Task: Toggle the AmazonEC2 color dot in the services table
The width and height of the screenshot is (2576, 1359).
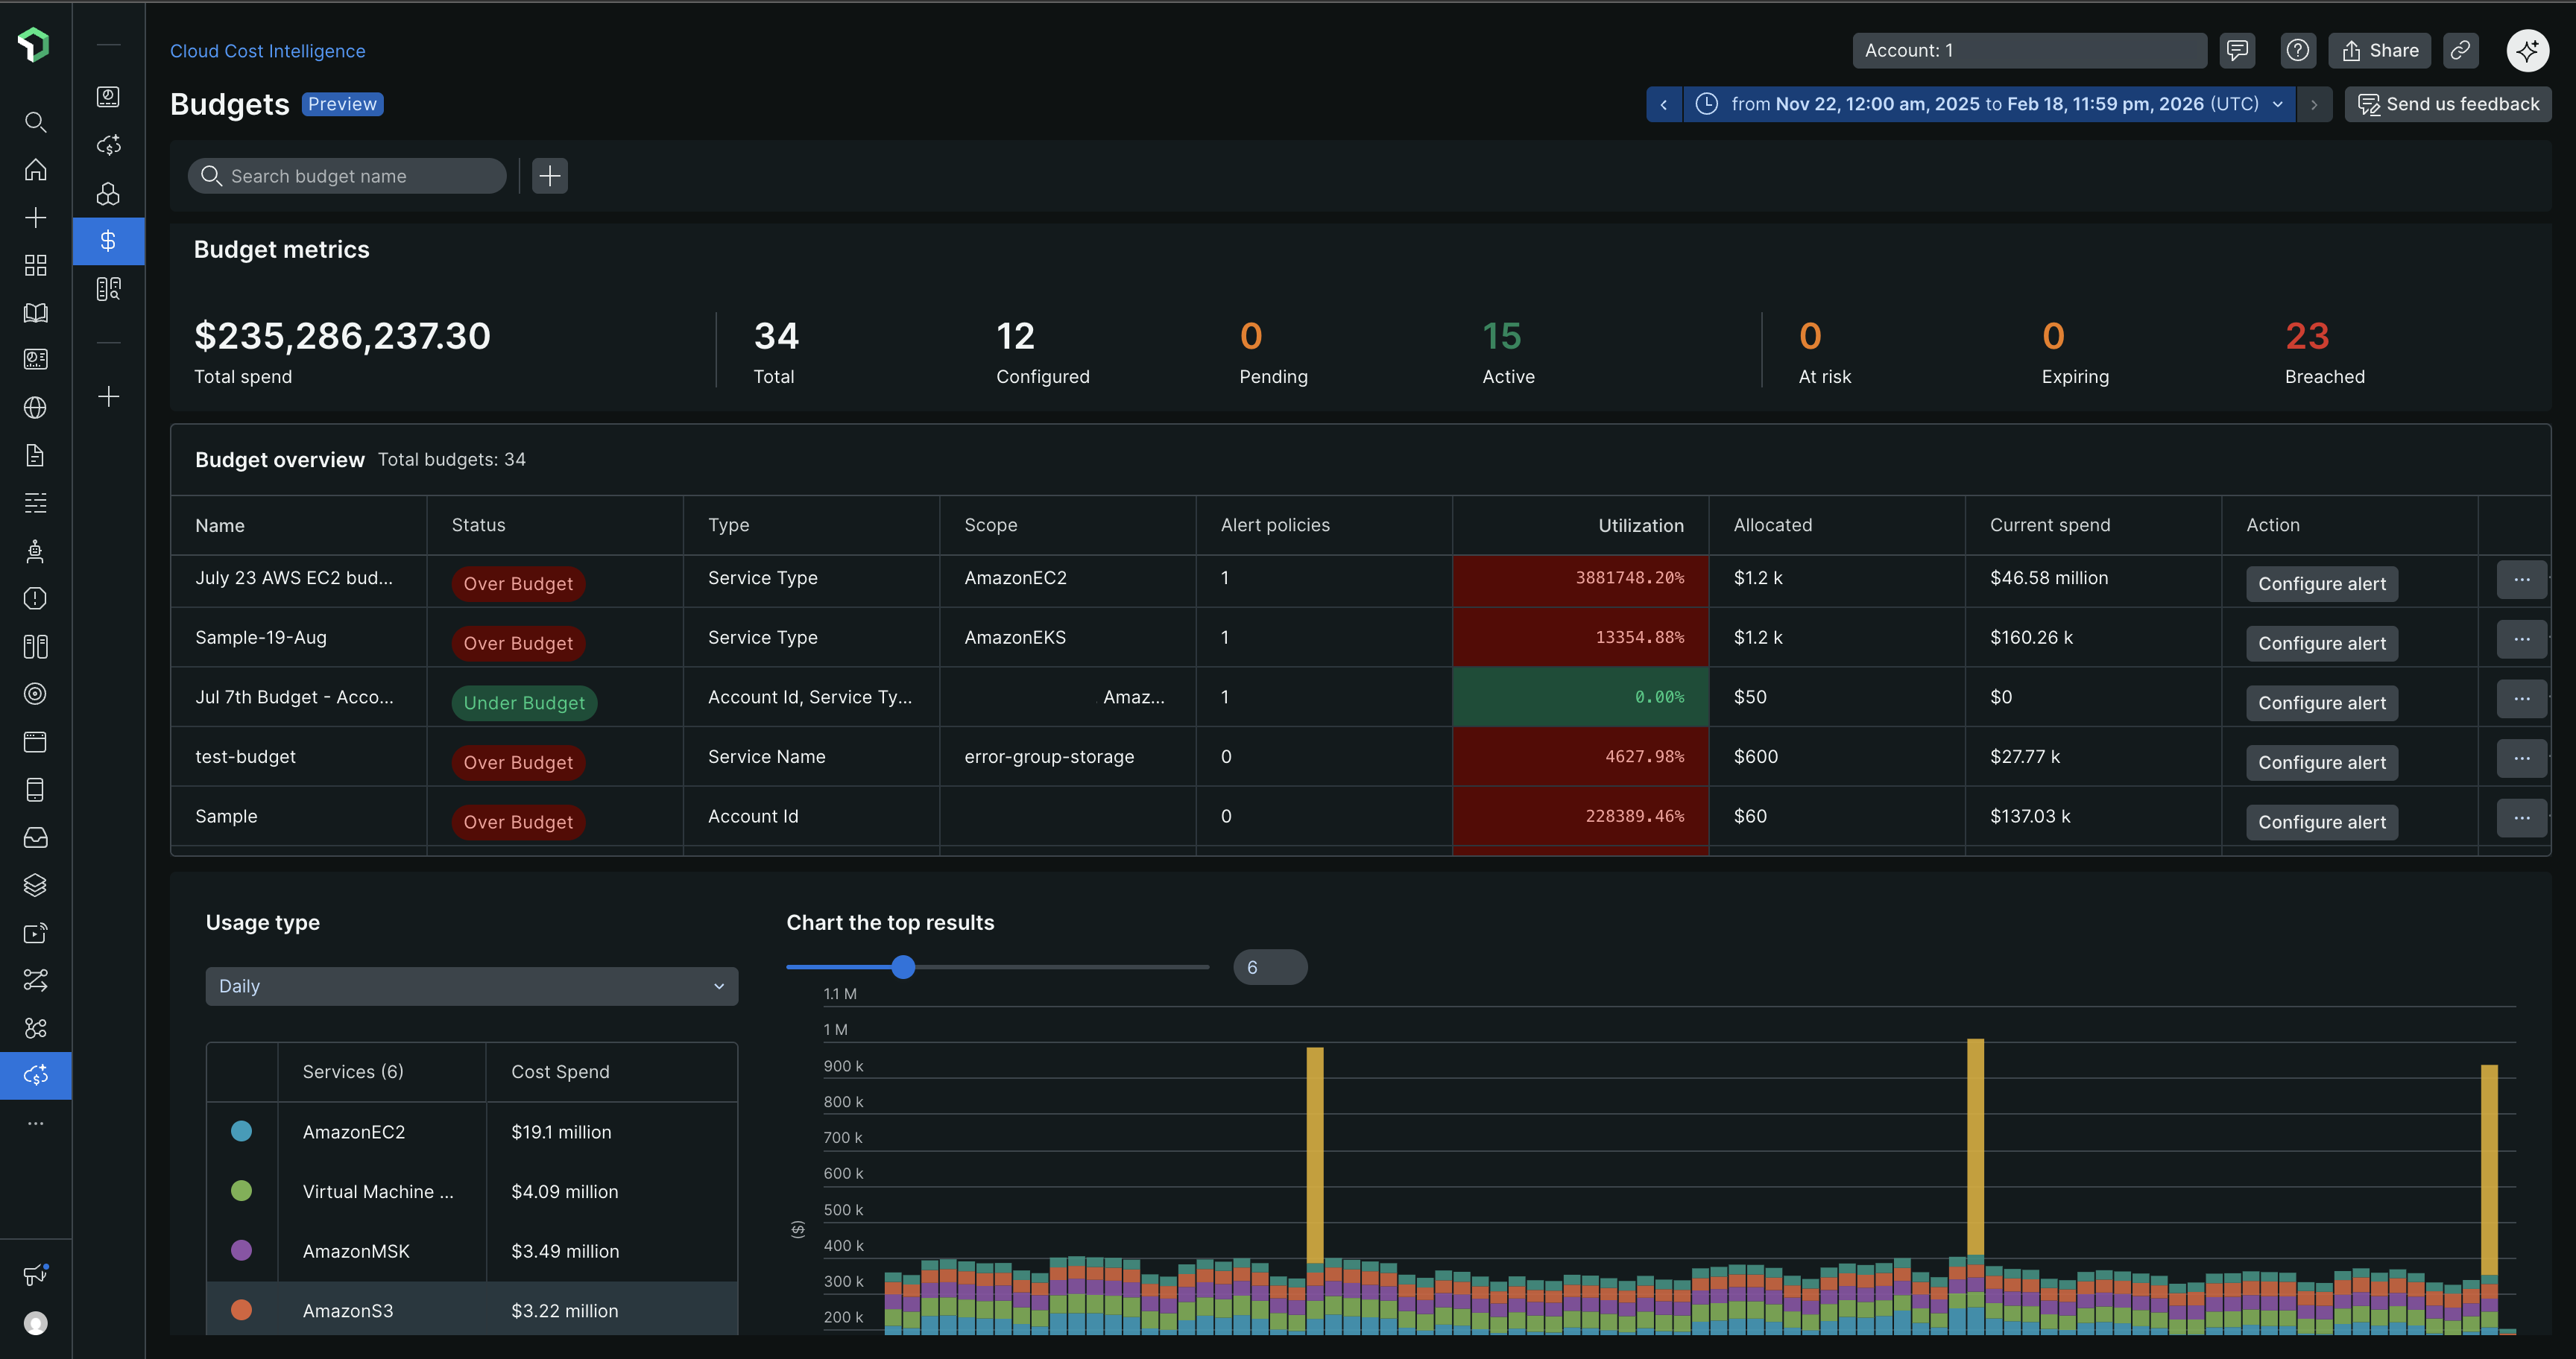Action: (241, 1131)
